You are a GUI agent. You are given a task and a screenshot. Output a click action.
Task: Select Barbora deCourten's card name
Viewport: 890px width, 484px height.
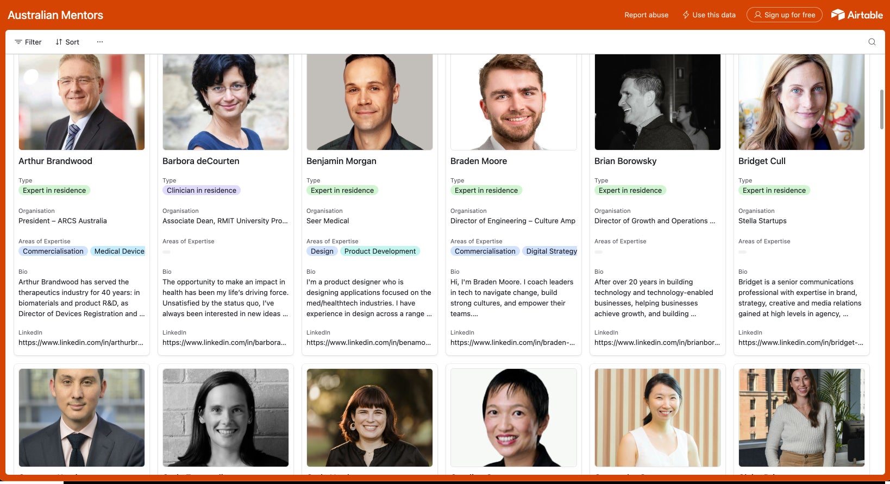pos(201,161)
